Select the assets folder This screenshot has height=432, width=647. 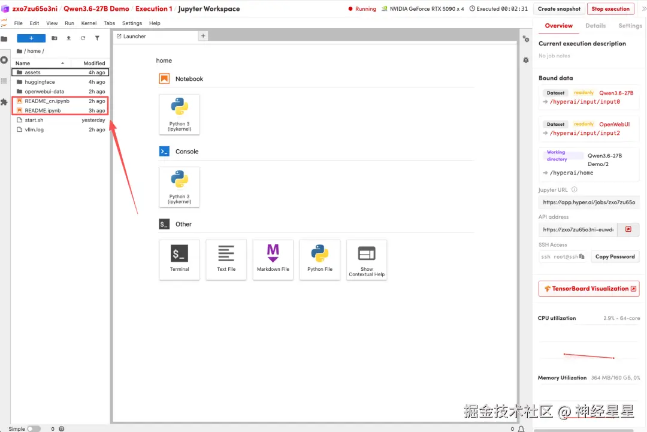[x=61, y=72]
